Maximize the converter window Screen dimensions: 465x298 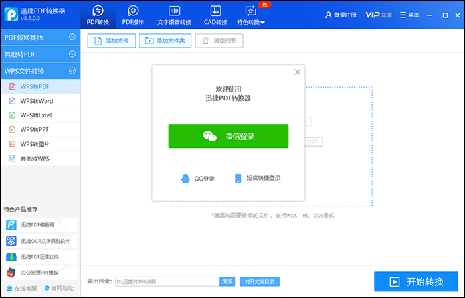tap(445, 15)
